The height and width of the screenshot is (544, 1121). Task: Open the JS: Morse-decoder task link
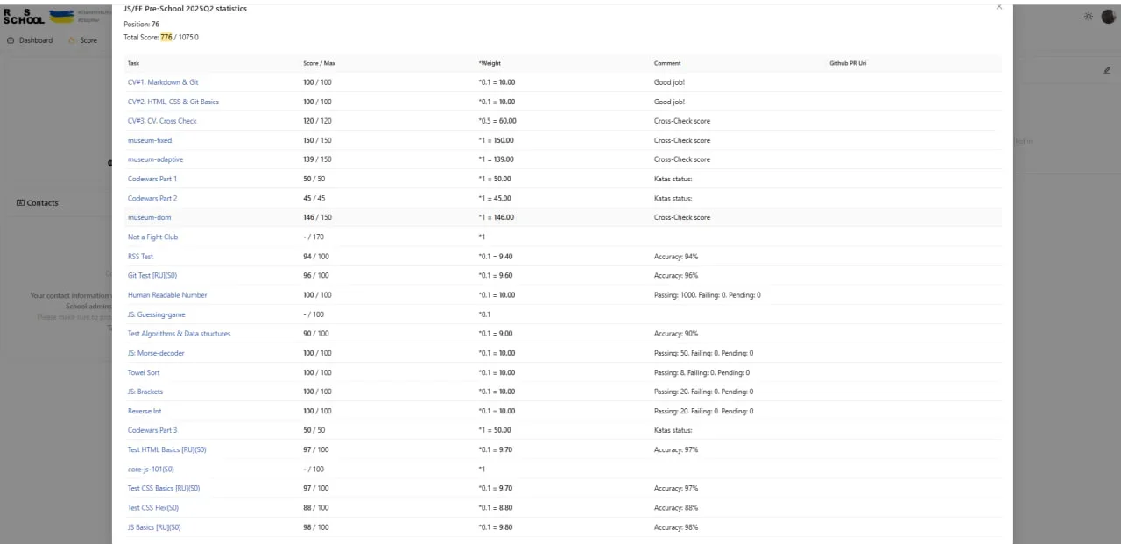coord(156,353)
